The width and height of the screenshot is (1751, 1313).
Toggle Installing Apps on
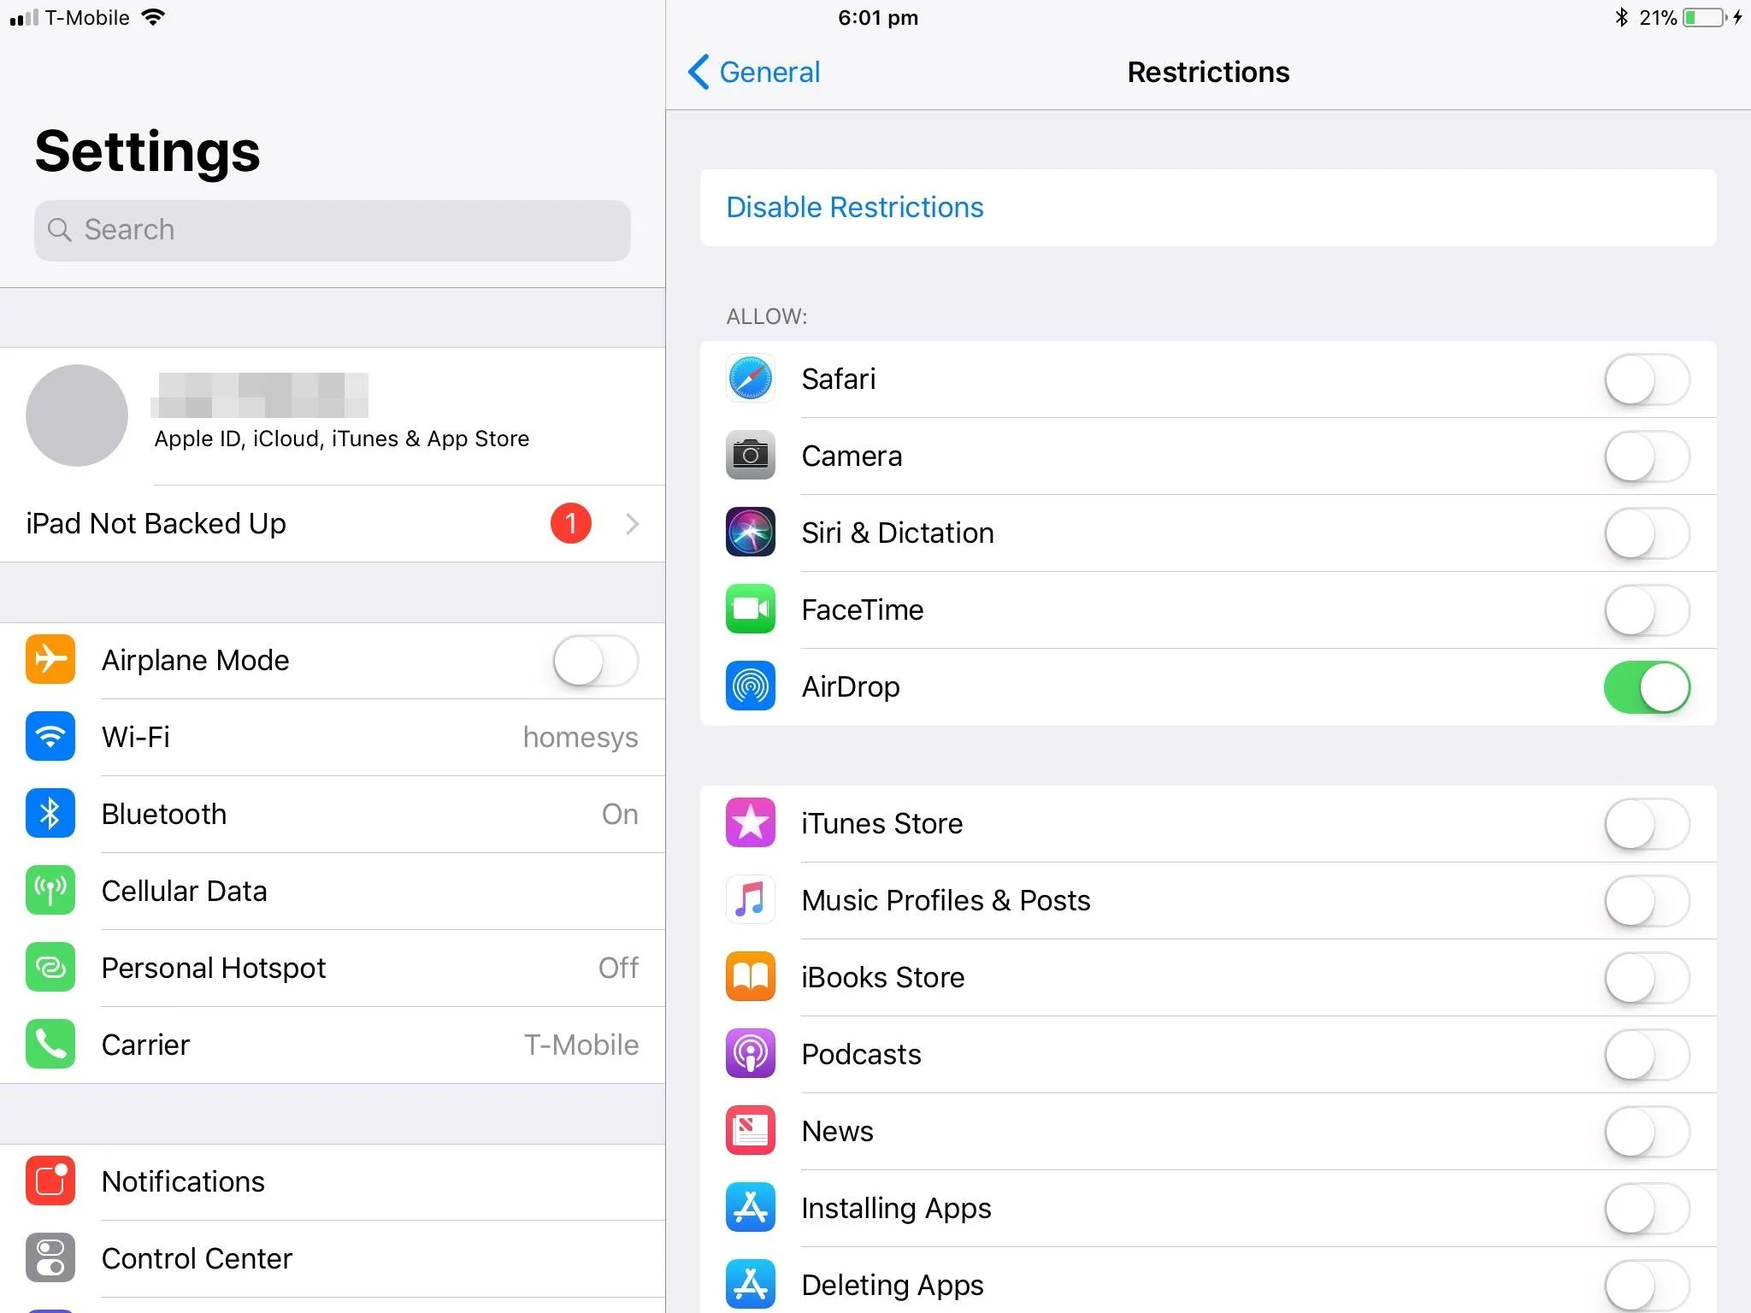point(1646,1209)
